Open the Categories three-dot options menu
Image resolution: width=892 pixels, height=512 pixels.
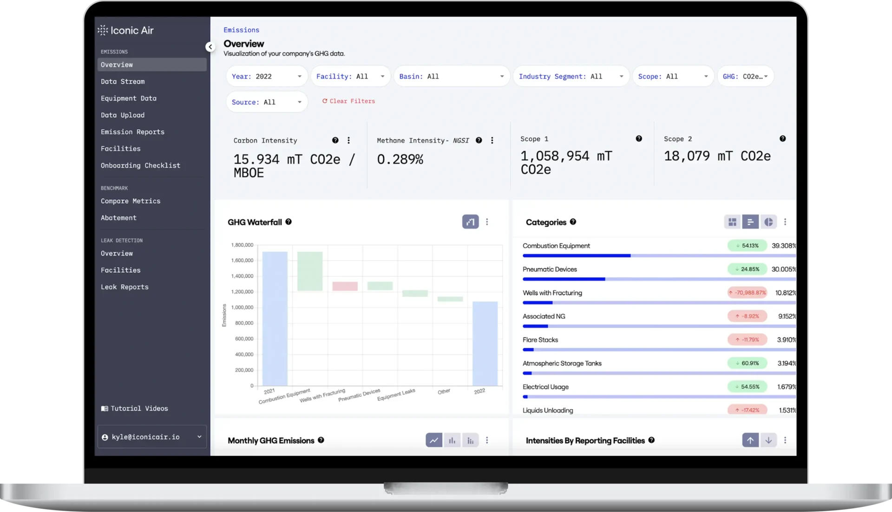coord(785,222)
